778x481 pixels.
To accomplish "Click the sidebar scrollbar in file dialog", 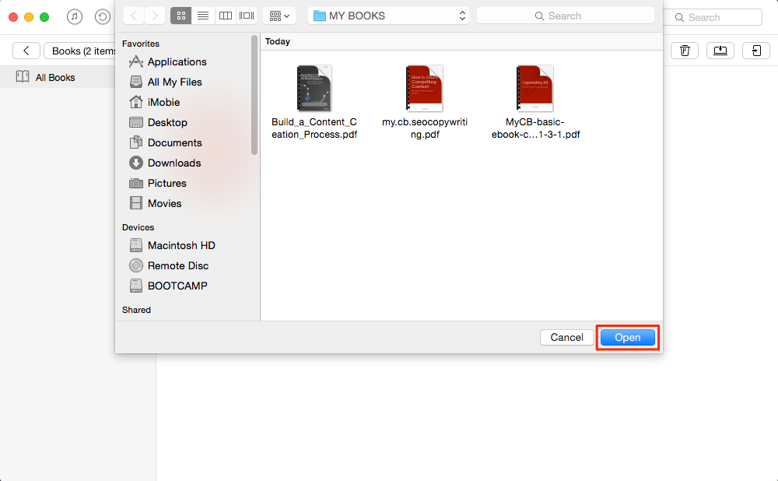I will (x=254, y=94).
